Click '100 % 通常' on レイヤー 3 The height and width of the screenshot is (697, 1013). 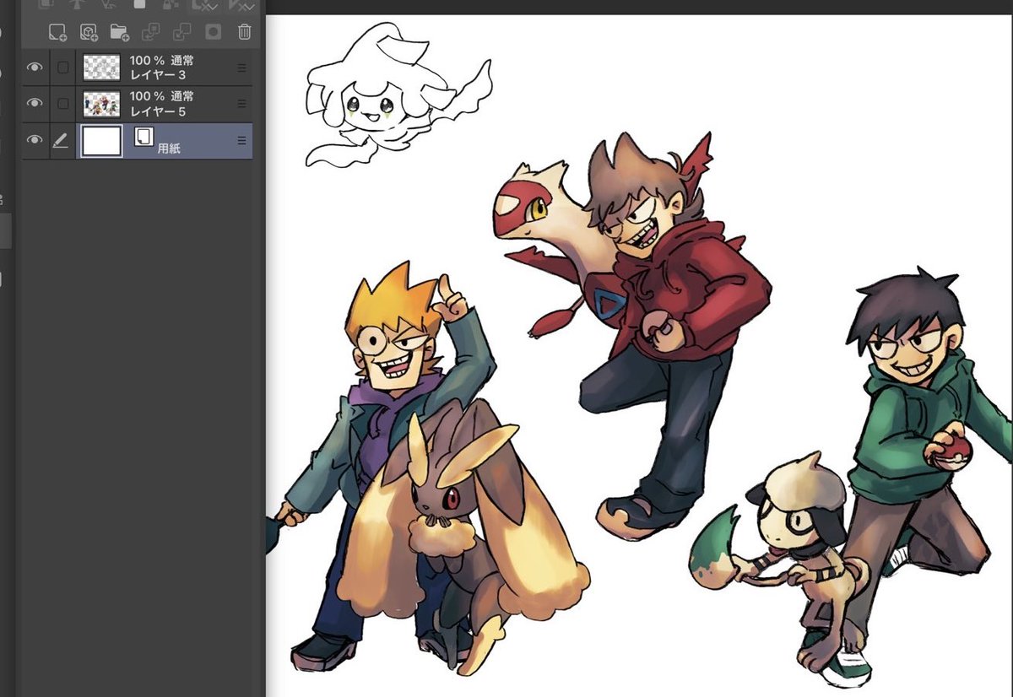pos(161,62)
